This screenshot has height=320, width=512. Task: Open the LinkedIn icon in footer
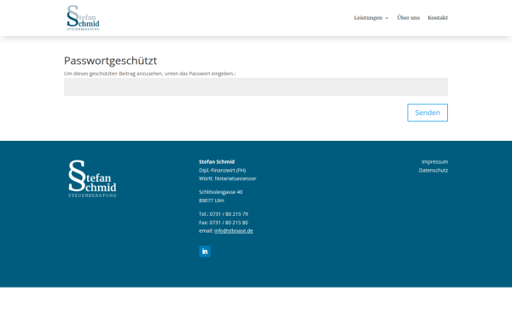tap(205, 252)
